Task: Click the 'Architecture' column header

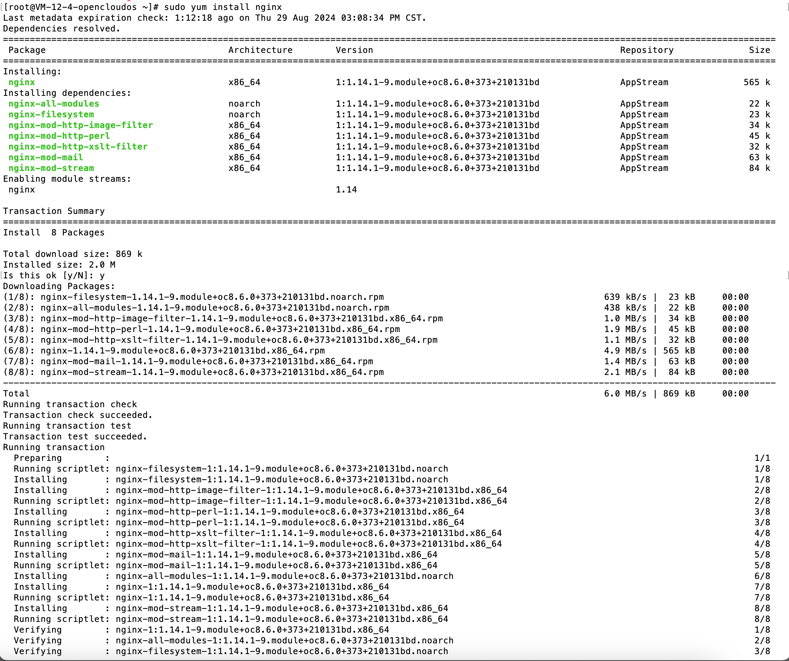Action: coord(260,50)
